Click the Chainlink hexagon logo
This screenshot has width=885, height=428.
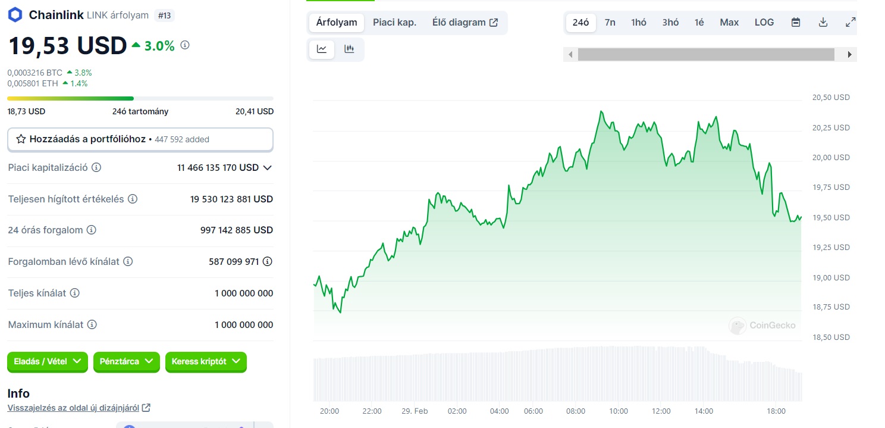point(15,15)
